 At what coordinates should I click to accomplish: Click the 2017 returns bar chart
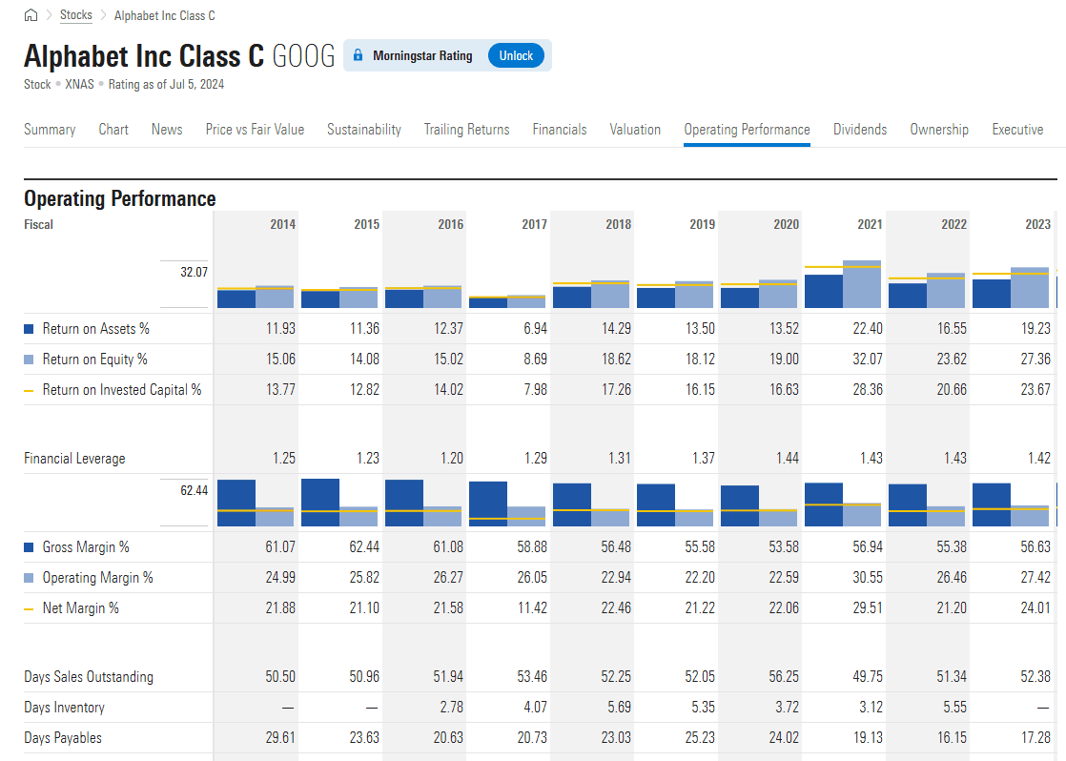pos(507,300)
